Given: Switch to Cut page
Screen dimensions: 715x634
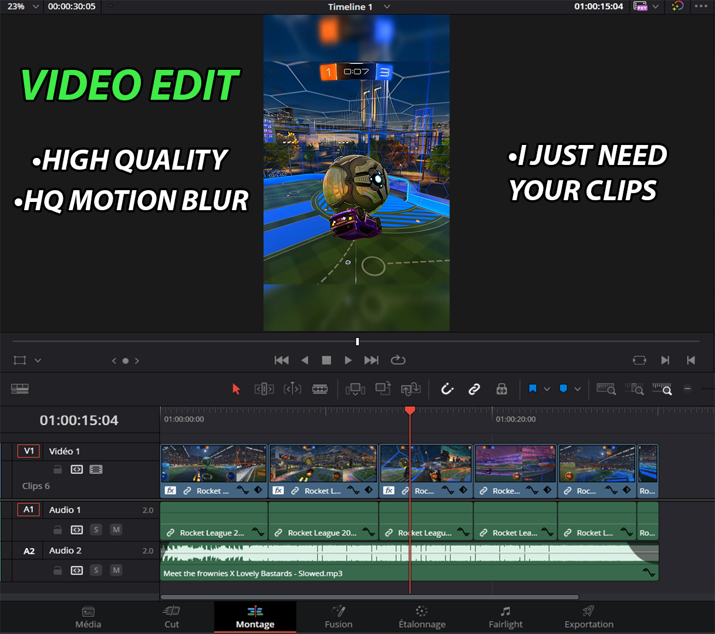Looking at the screenshot, I should (171, 618).
